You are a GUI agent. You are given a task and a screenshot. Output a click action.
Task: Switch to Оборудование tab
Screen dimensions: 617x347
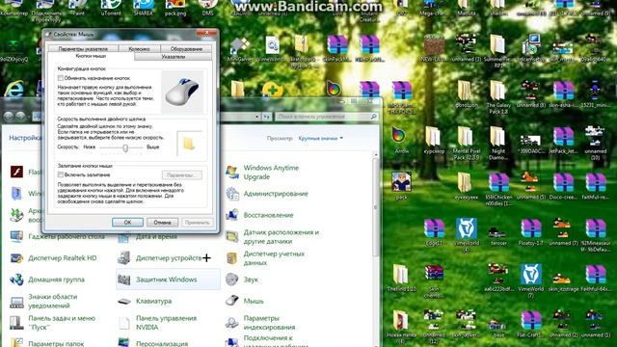(186, 49)
